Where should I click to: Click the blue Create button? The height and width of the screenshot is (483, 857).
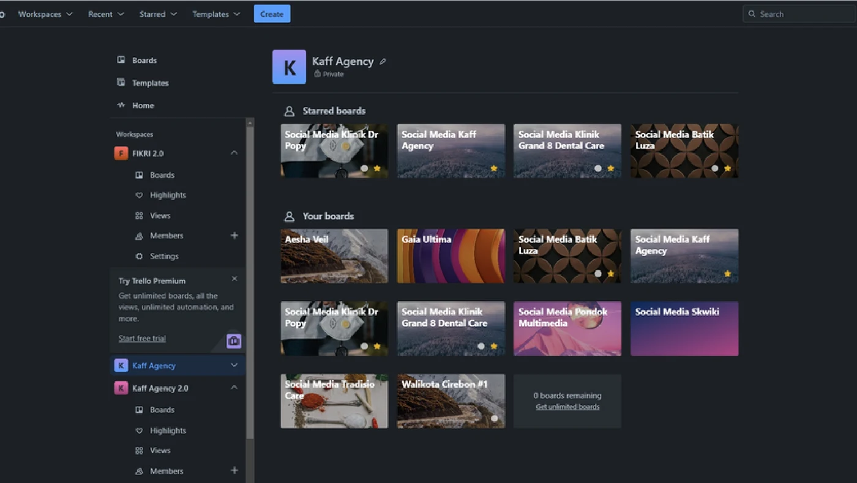272,14
